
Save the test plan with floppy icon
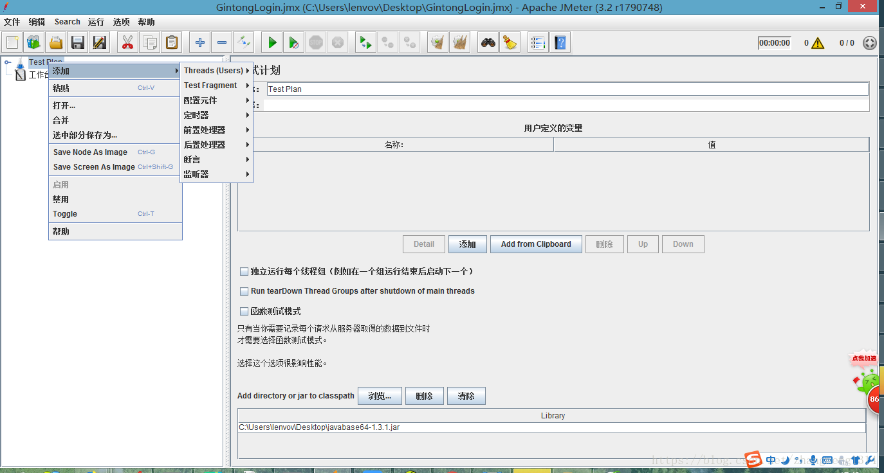coord(78,43)
